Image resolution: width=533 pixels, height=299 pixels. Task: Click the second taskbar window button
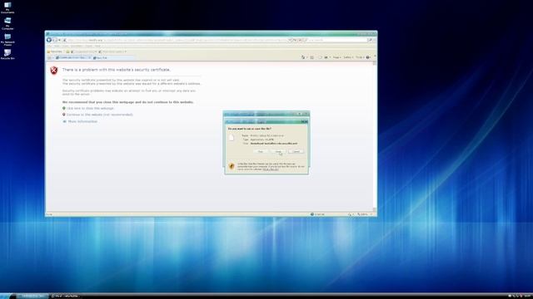coord(65,297)
